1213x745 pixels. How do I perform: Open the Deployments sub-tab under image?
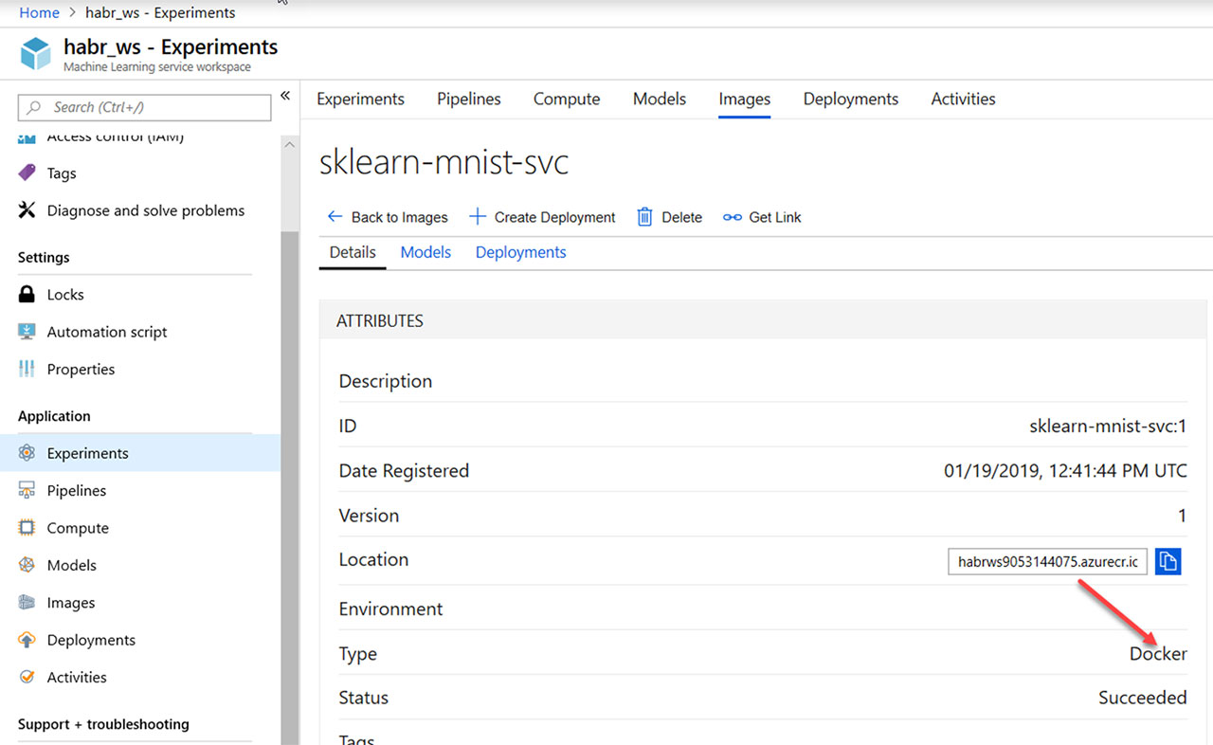tap(520, 252)
